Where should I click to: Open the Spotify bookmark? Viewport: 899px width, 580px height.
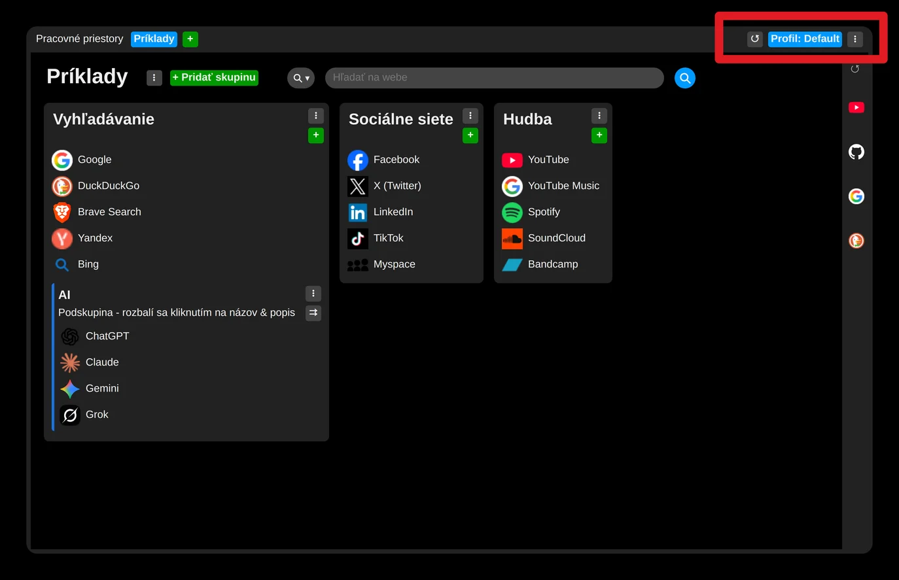coord(531,212)
